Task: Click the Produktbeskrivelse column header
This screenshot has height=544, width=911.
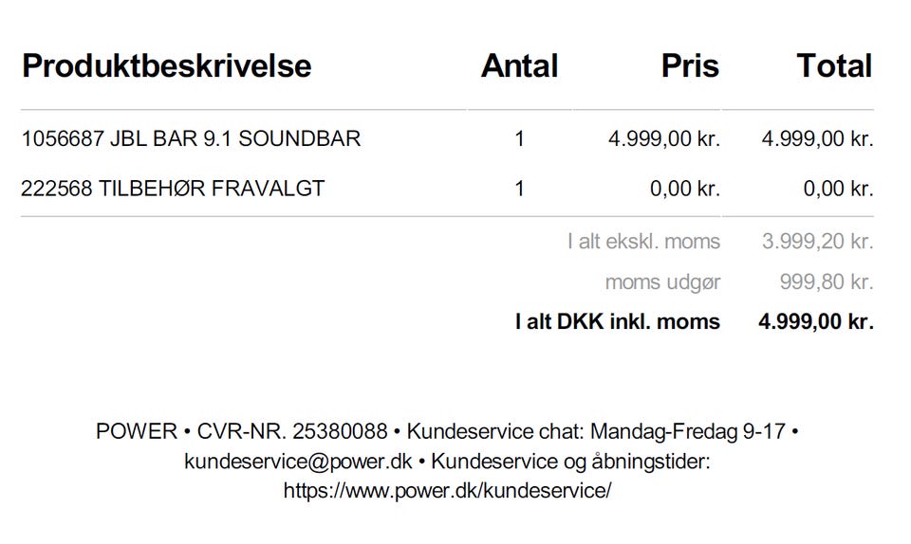Action: coord(167,65)
